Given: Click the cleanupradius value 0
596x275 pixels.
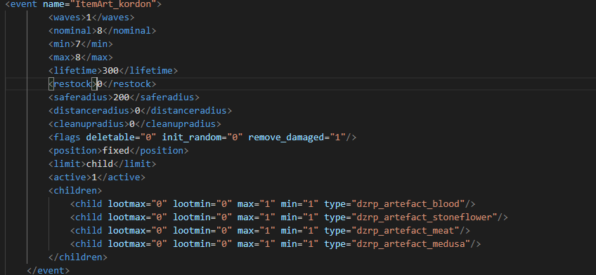Looking at the screenshot, I should 132,124.
